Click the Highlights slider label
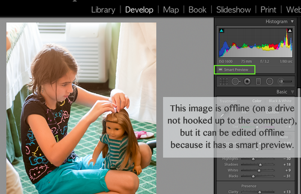 pos(230,159)
